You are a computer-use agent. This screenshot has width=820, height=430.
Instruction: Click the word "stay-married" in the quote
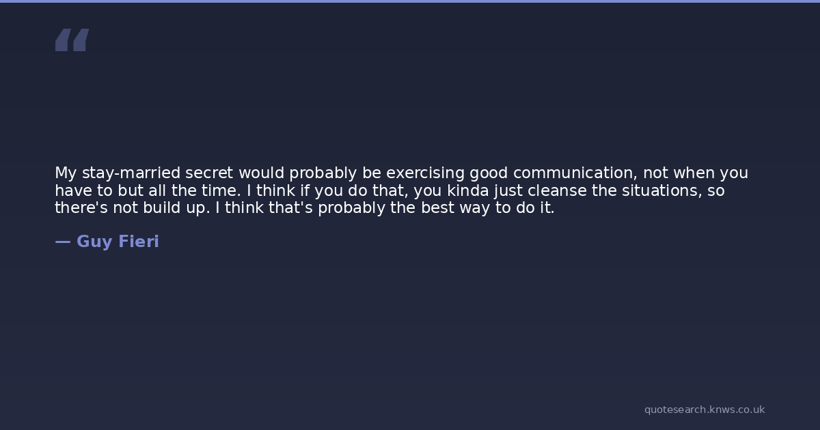[x=131, y=173]
